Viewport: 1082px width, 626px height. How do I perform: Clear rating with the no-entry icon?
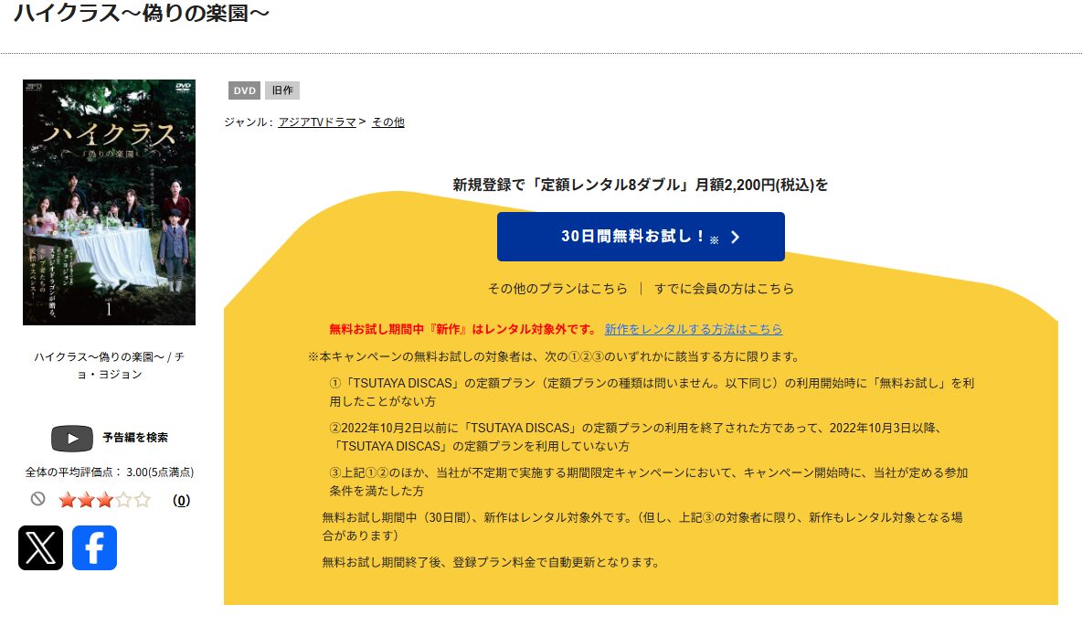(38, 499)
